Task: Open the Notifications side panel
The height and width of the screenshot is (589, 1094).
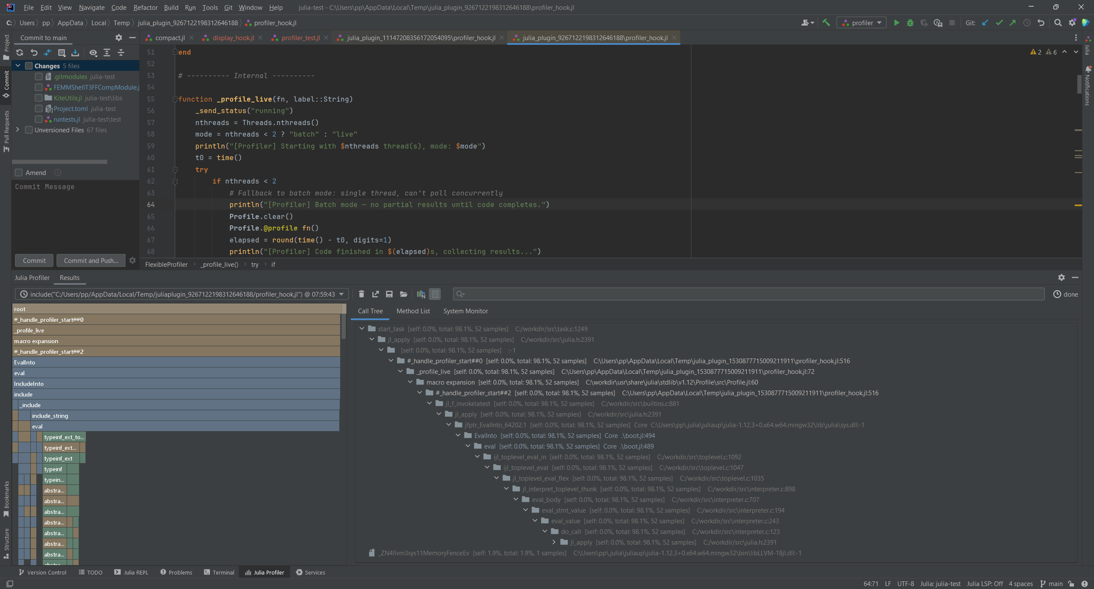Action: click(1087, 86)
